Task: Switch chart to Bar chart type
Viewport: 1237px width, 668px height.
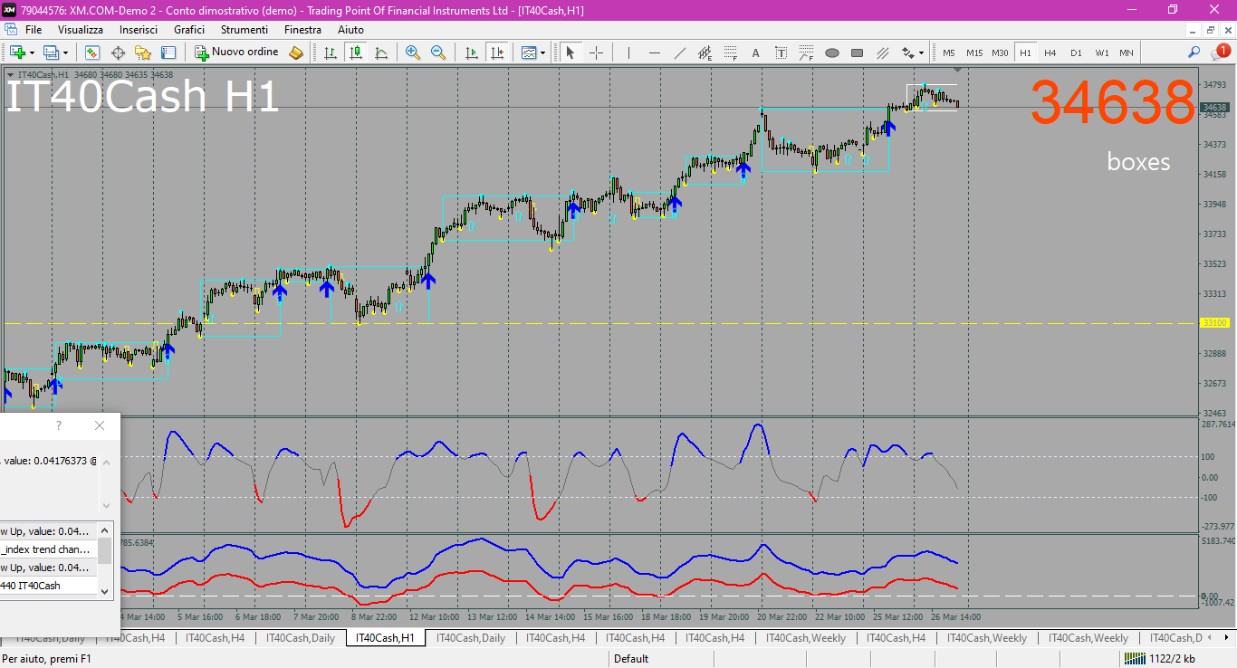Action: coord(331,52)
